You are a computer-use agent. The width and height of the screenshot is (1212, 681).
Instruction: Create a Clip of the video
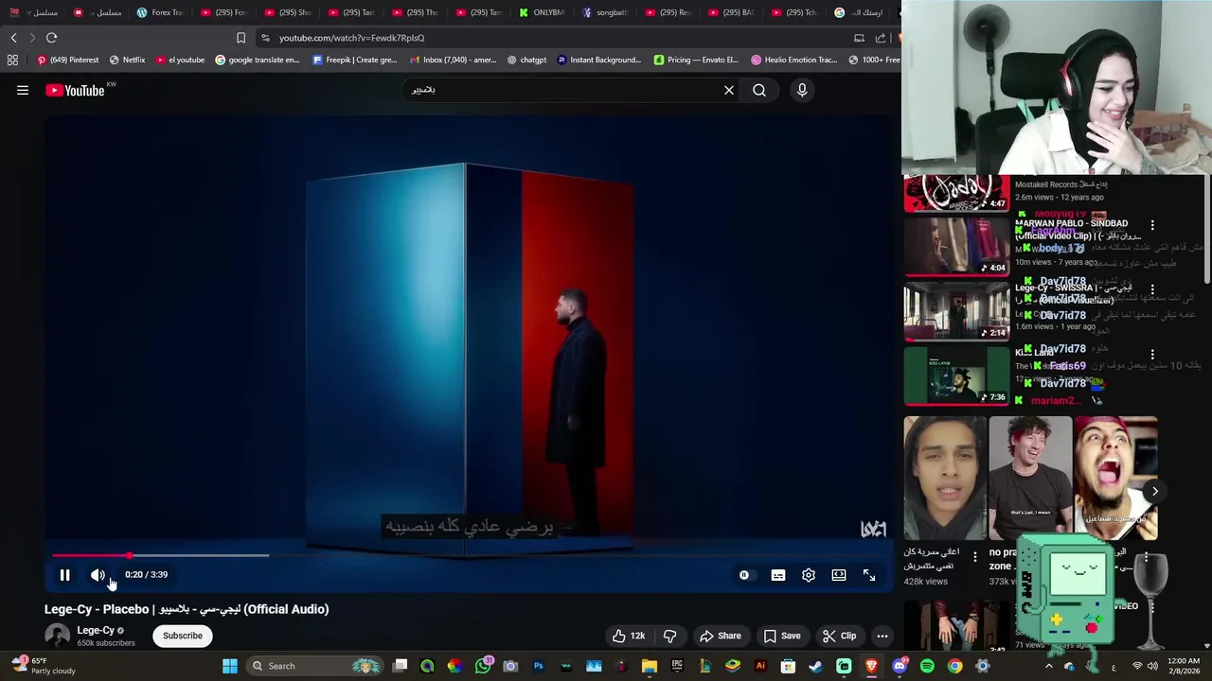[x=839, y=636]
